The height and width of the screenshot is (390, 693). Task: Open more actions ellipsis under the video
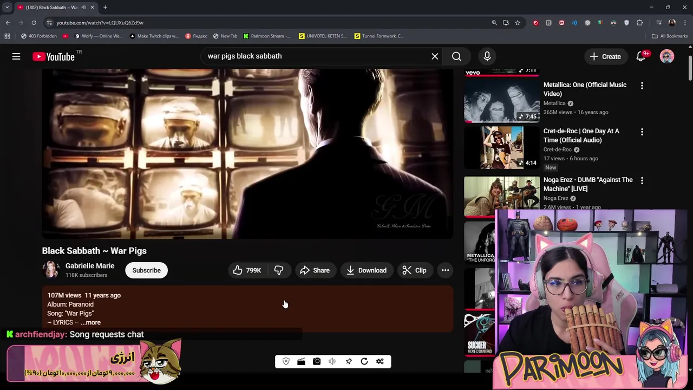[x=445, y=270]
